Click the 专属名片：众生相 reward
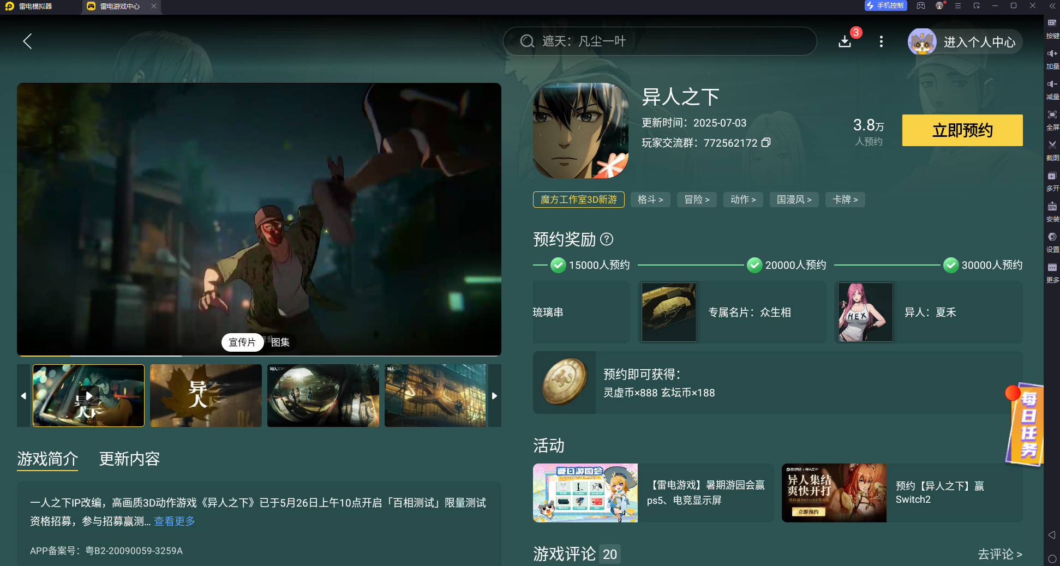Screen dimensions: 1060x566 pos(732,312)
